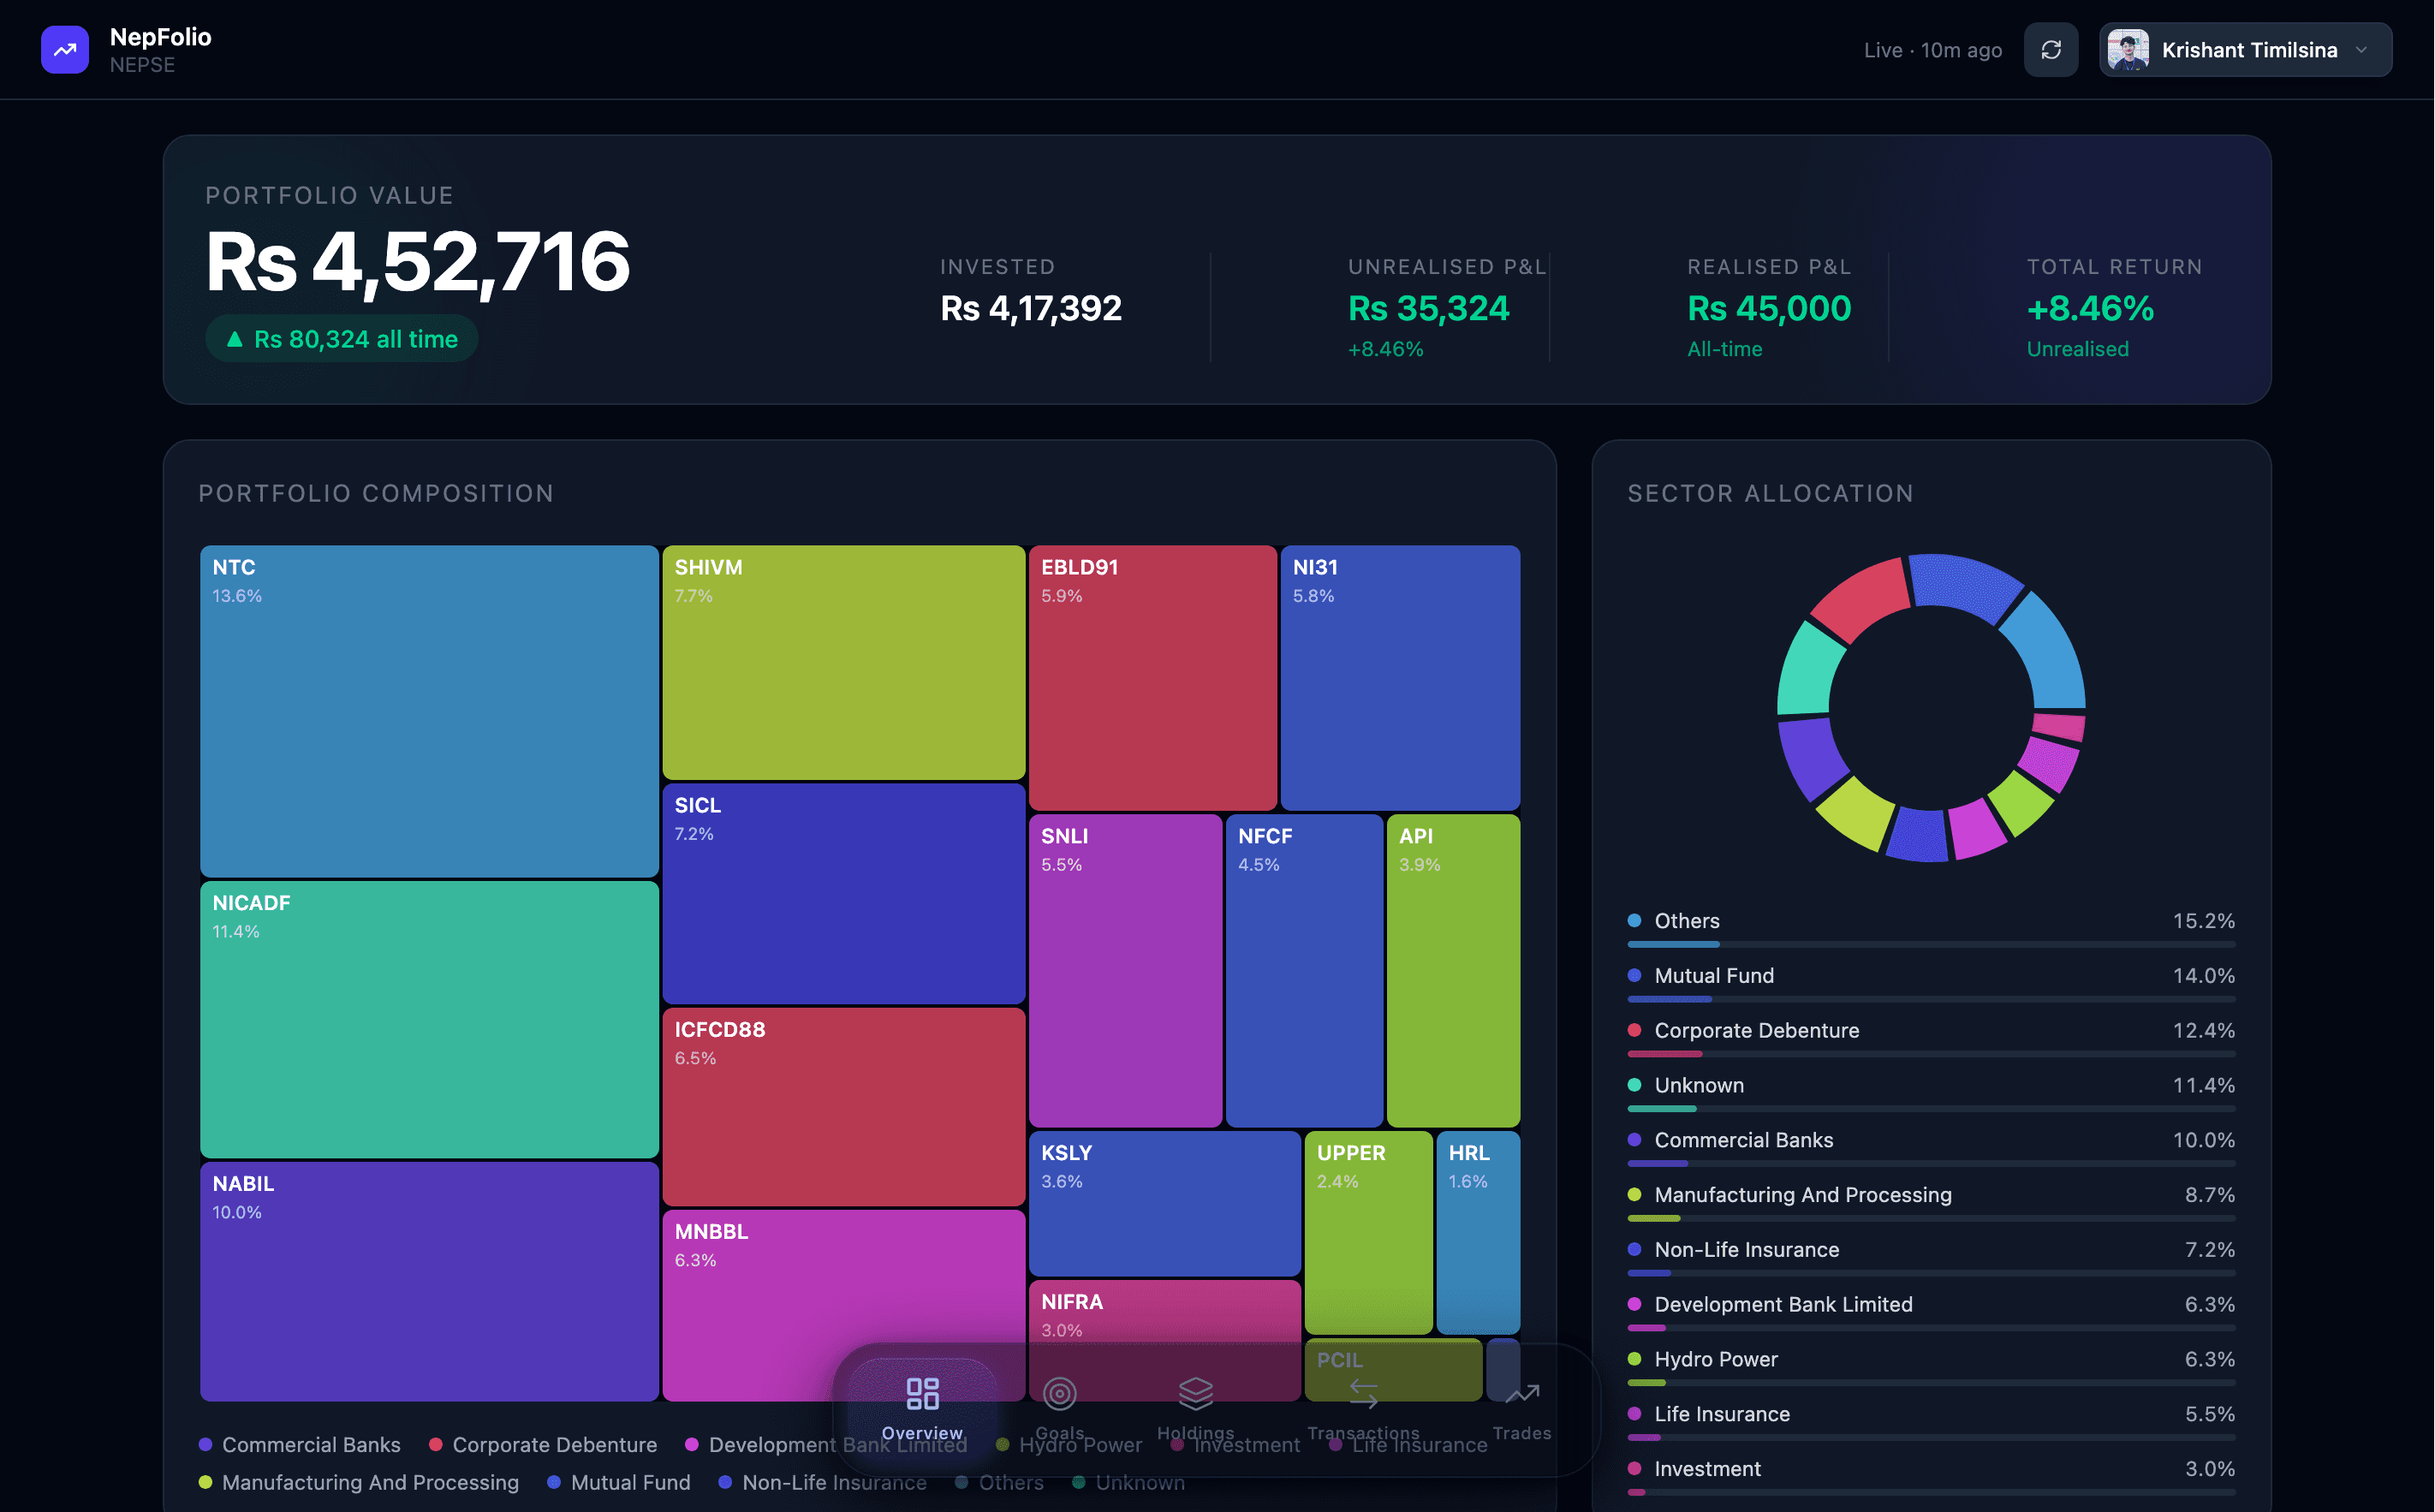This screenshot has height=1512, width=2435.
Task: Open the Goals target icon
Action: (1059, 1393)
